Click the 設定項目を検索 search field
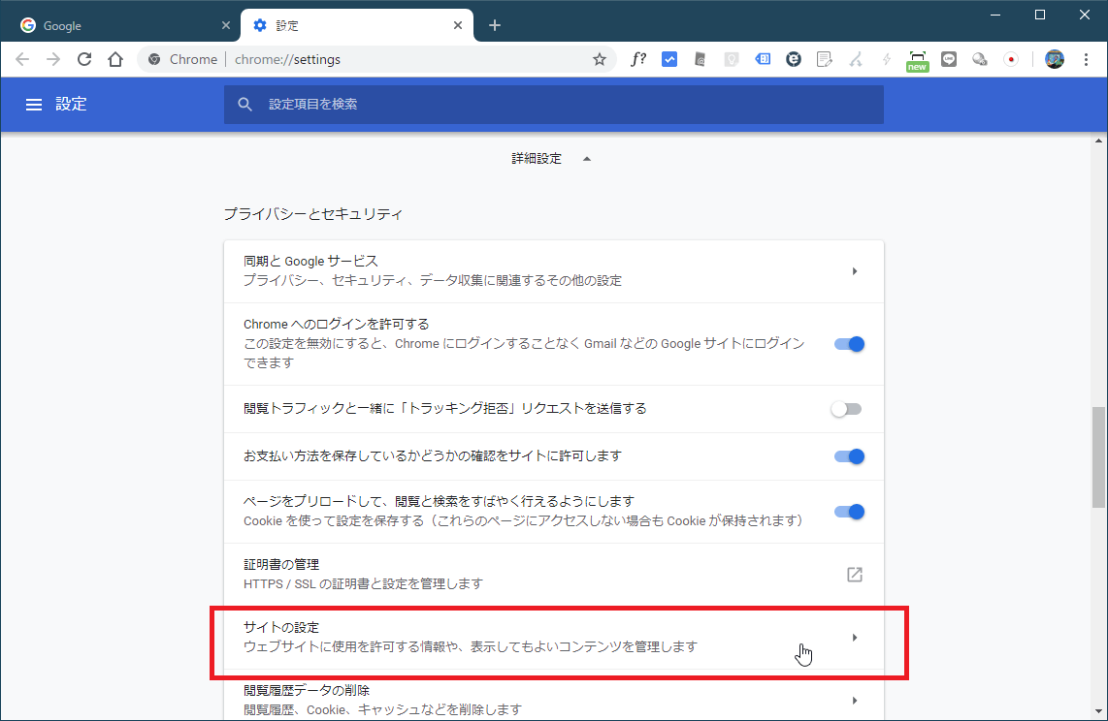The height and width of the screenshot is (721, 1108). (x=553, y=105)
